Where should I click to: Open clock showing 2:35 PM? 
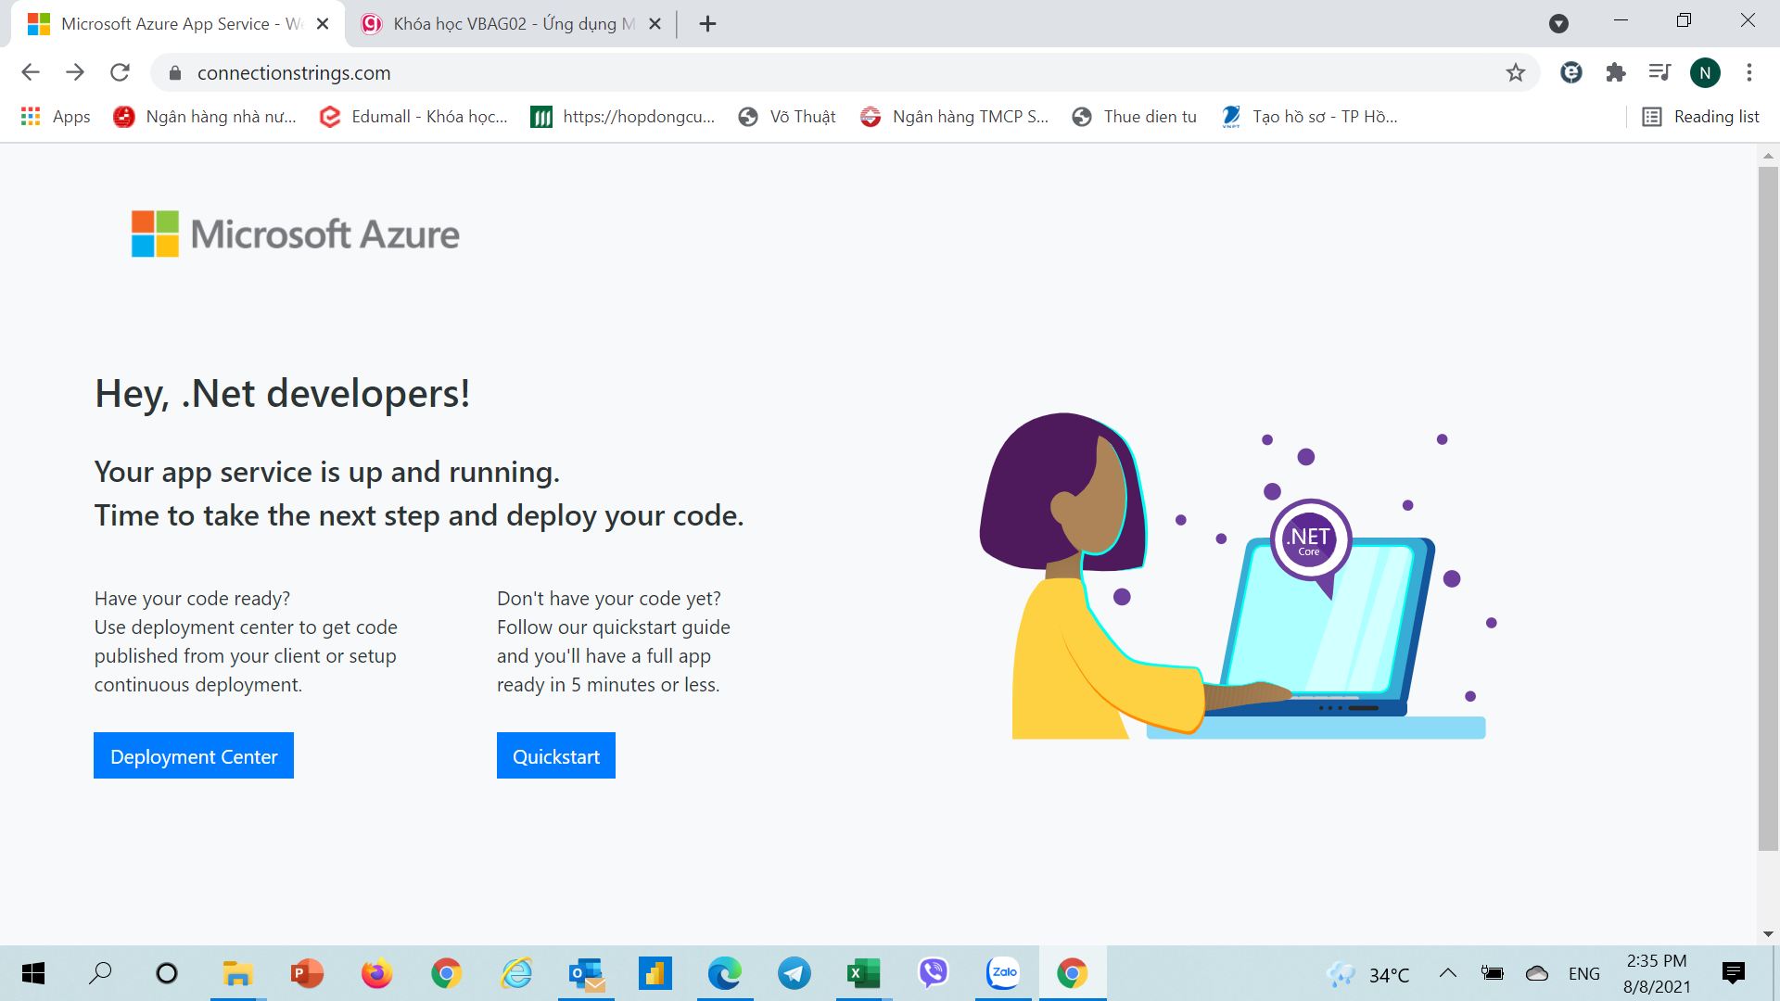tap(1657, 973)
